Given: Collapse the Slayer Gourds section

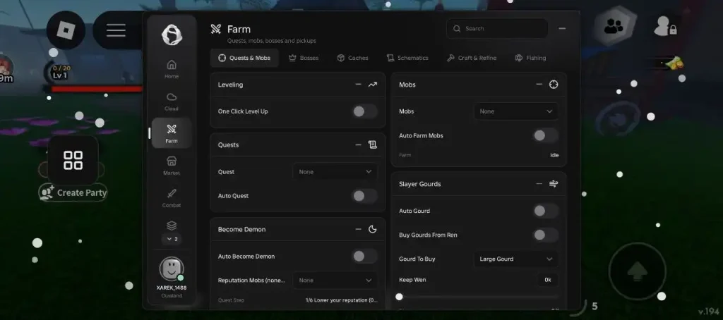Looking at the screenshot, I should (539, 184).
